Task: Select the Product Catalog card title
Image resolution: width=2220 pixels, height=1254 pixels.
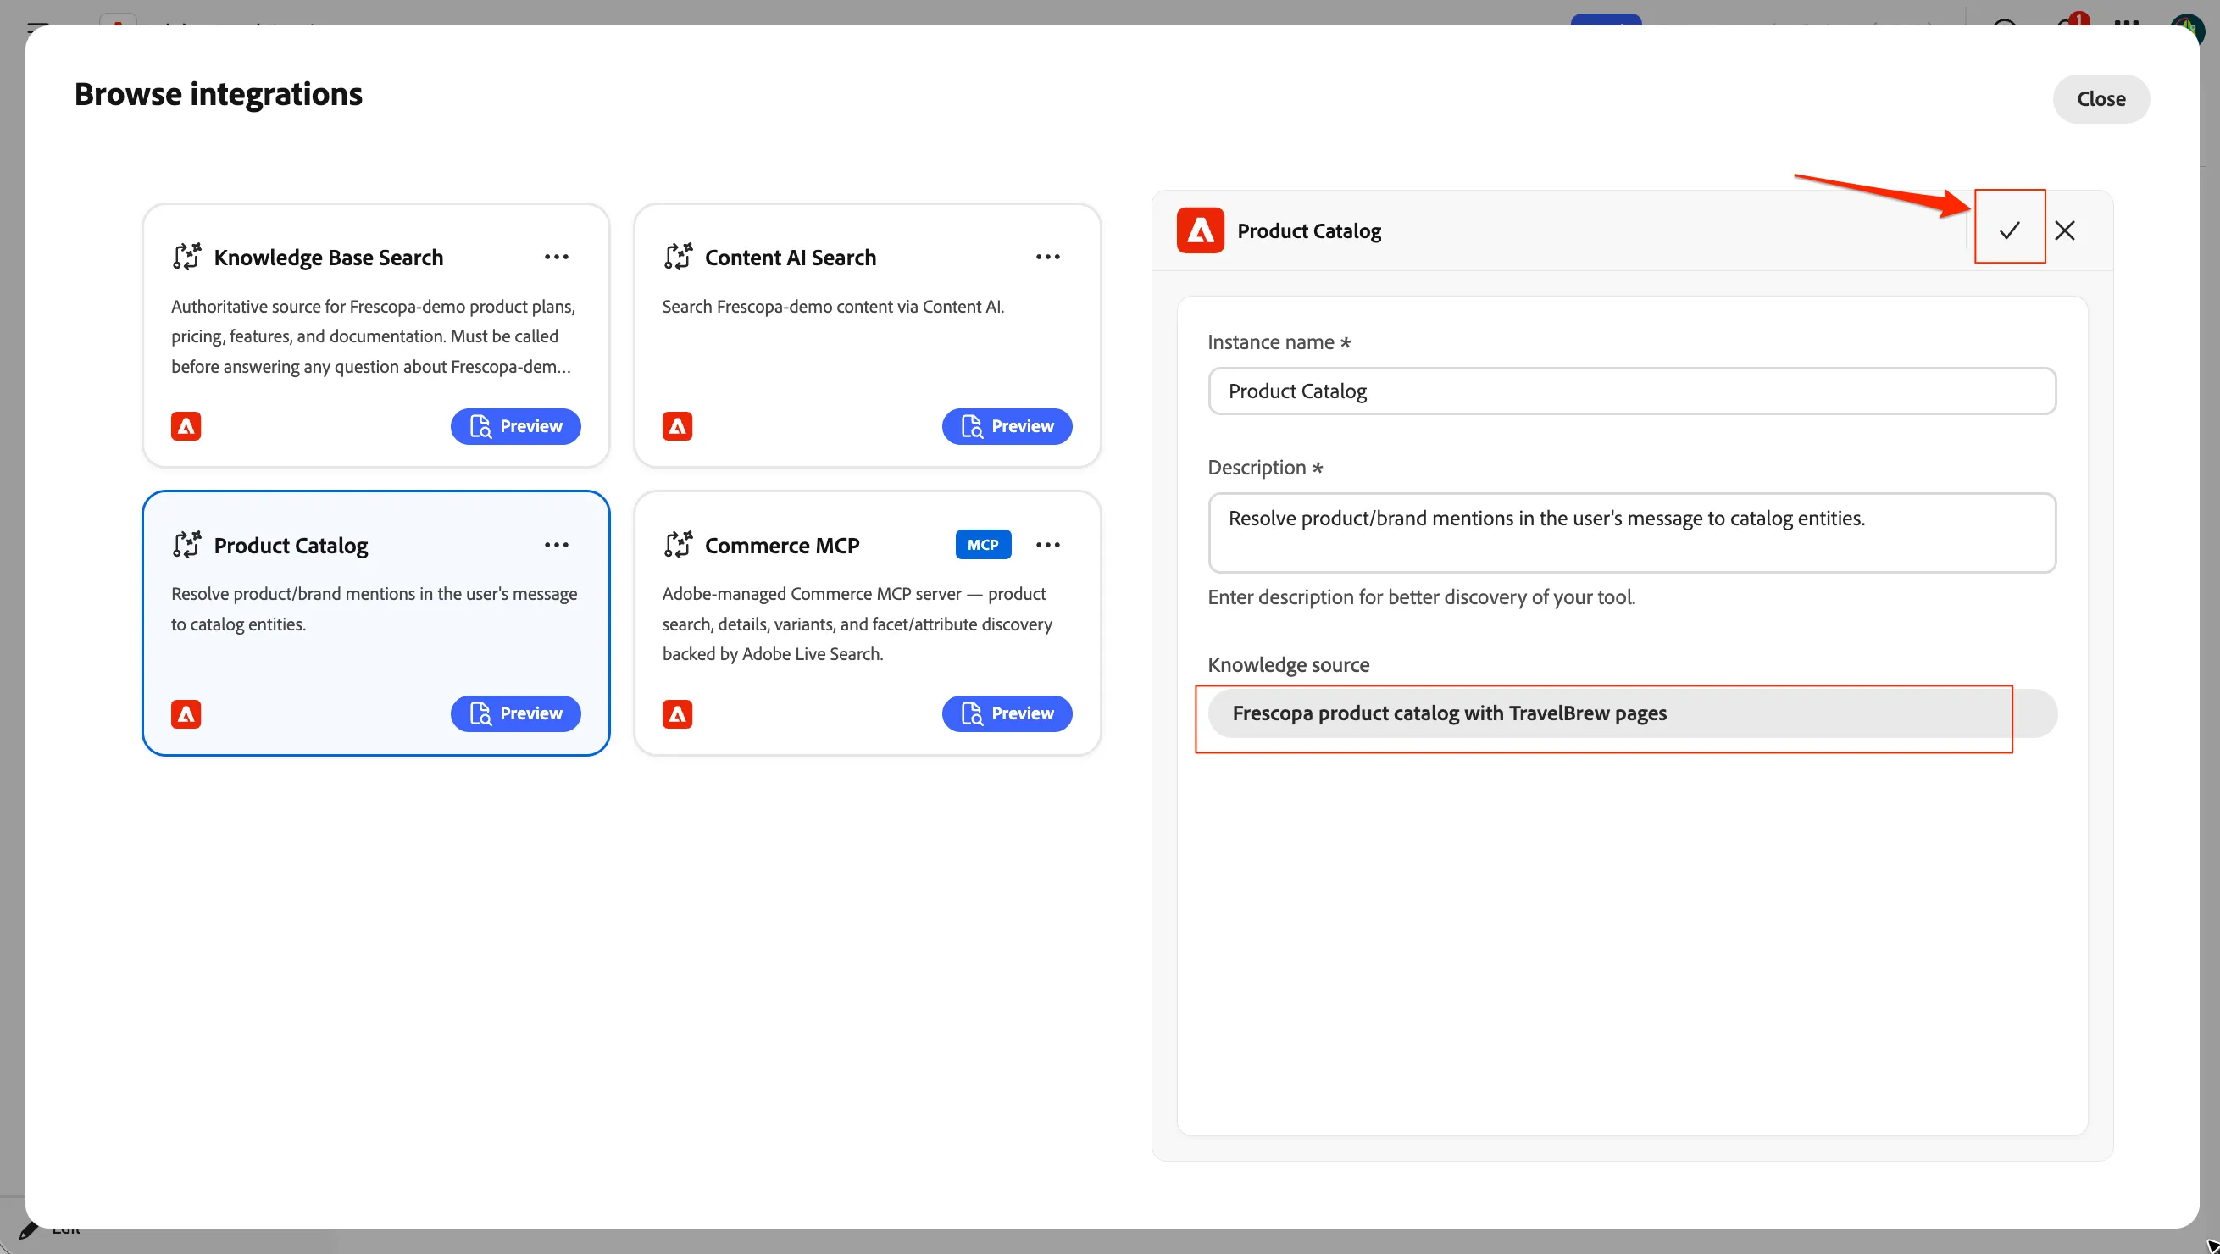Action: click(x=291, y=545)
